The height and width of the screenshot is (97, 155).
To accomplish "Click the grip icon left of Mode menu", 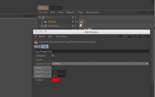I will (x=36, y=37).
